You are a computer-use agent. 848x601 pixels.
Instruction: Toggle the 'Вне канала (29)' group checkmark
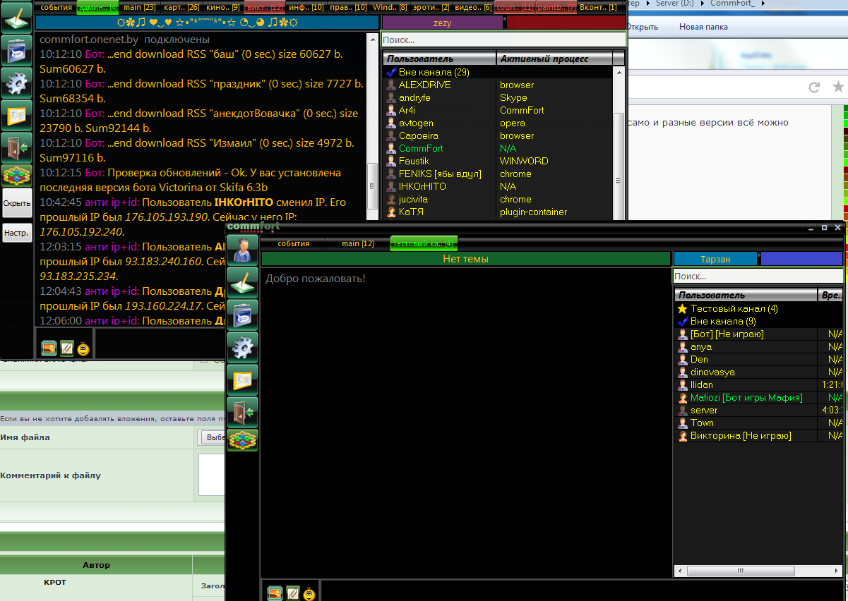point(391,72)
